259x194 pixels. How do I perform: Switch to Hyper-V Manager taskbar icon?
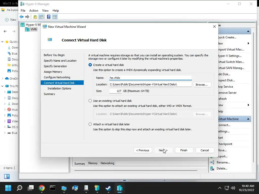[x=120, y=188]
